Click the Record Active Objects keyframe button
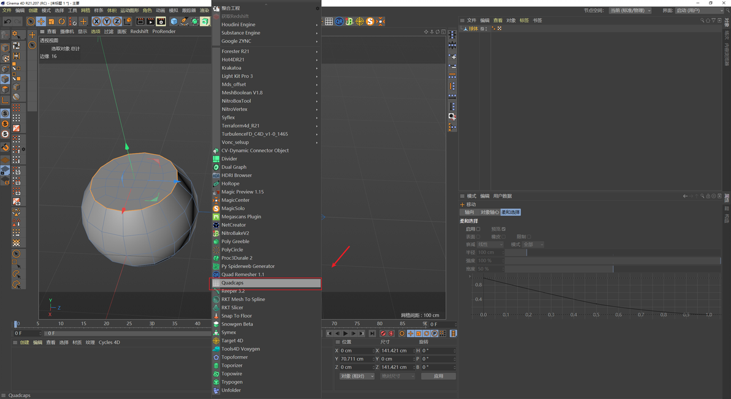The height and width of the screenshot is (399, 731). click(x=383, y=334)
